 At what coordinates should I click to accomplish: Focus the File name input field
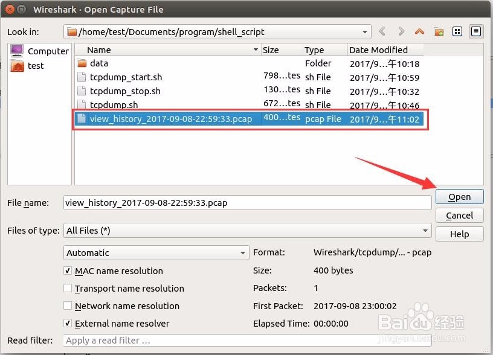pos(248,203)
